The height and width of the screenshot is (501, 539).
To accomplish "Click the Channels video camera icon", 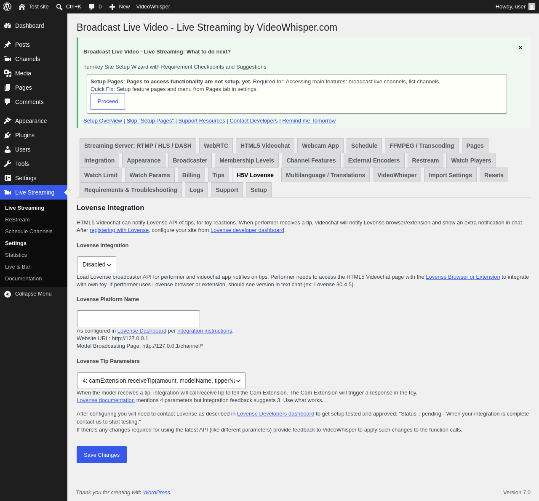I will coord(8,59).
